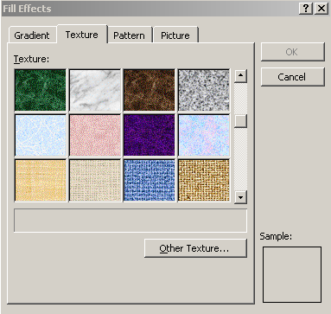
Task: Pick the blue denim texture
Action: (x=150, y=180)
